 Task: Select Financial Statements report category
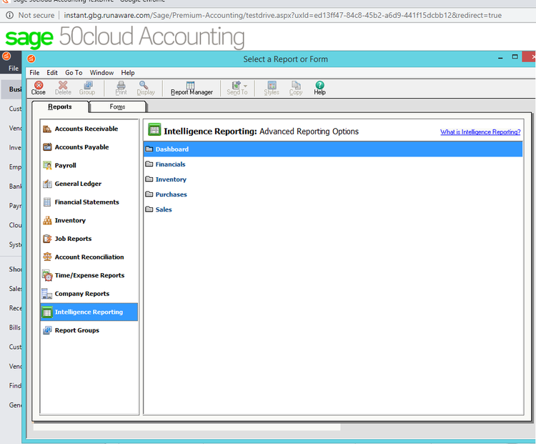[89, 202]
